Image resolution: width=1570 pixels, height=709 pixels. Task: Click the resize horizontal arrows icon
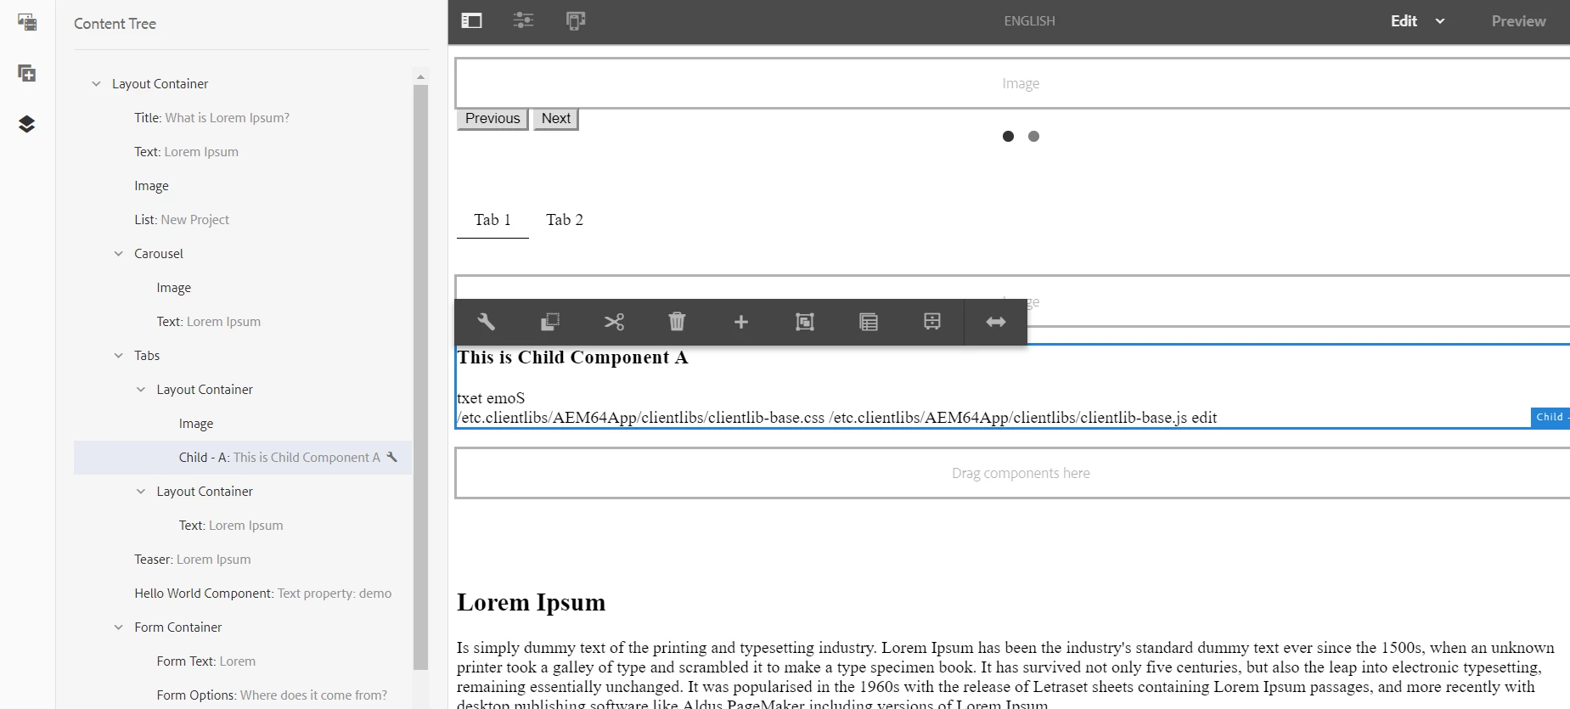click(996, 322)
